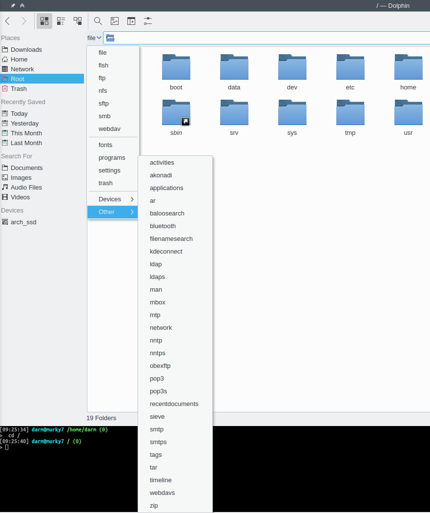Open Network in Places panel

click(42, 69)
